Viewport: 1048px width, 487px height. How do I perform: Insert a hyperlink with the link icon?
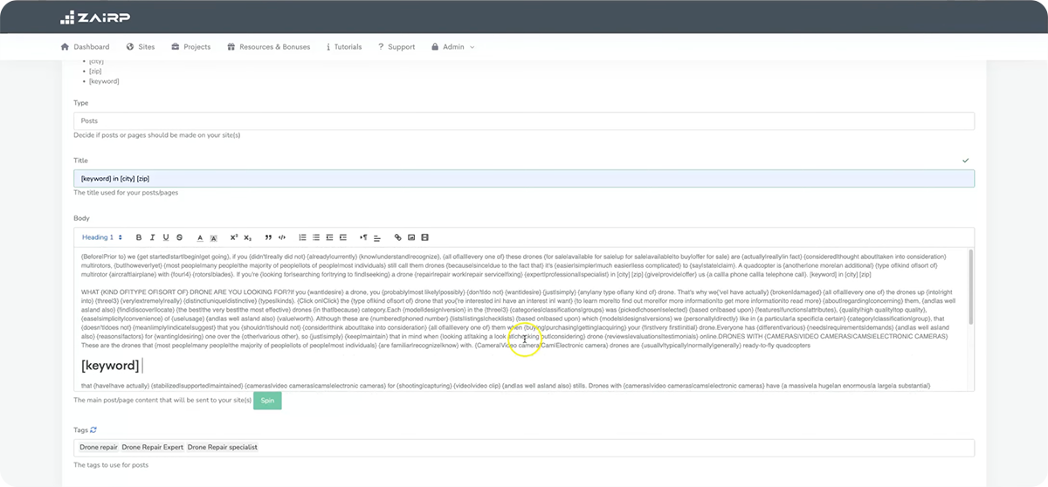click(x=398, y=237)
